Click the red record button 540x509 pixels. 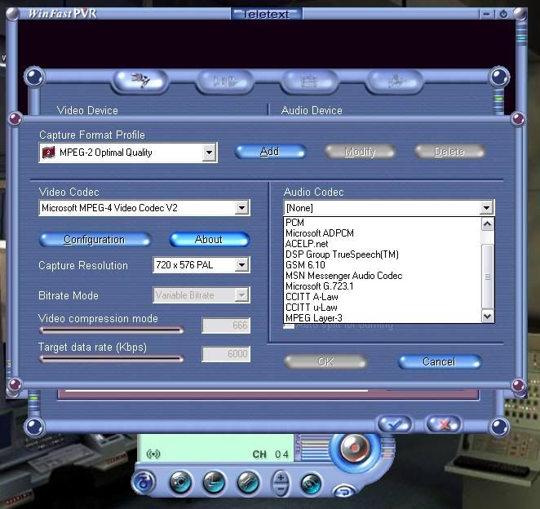coord(354,448)
